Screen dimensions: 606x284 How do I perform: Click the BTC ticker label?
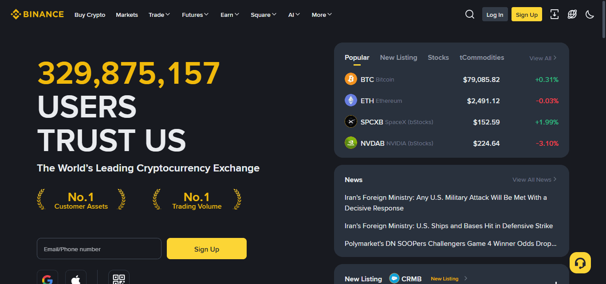367,80
